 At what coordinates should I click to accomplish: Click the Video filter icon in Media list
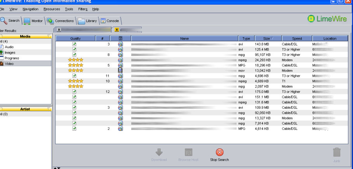pos(2,63)
